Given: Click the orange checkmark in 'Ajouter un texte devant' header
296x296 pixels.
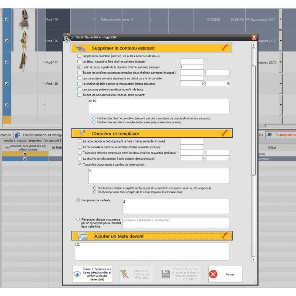Looking at the screenshot, I should [x=224, y=236].
